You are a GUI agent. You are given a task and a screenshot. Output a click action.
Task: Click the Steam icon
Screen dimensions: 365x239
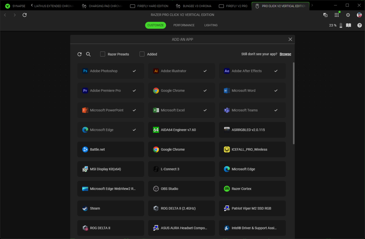[x=85, y=208]
